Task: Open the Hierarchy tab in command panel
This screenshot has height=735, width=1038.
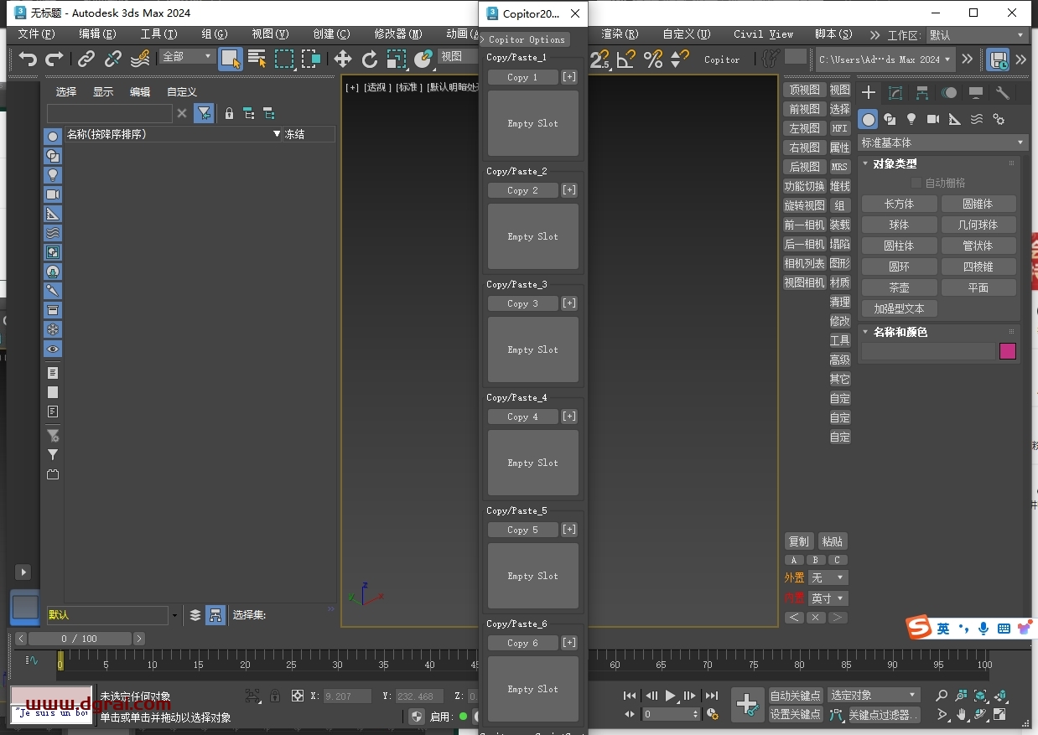Action: tap(922, 93)
